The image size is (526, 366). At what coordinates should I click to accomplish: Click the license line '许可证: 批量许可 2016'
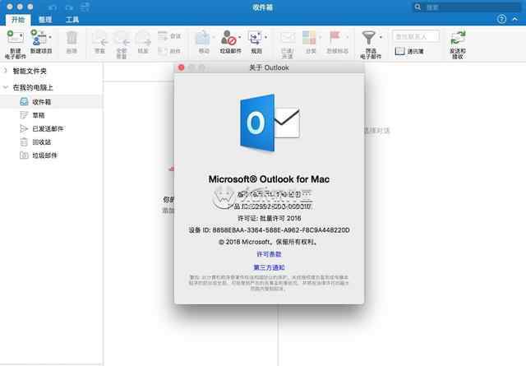(x=269, y=218)
